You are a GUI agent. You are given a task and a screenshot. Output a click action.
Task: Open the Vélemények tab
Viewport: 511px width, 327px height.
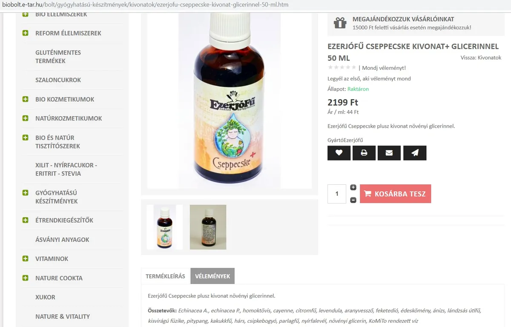212,276
